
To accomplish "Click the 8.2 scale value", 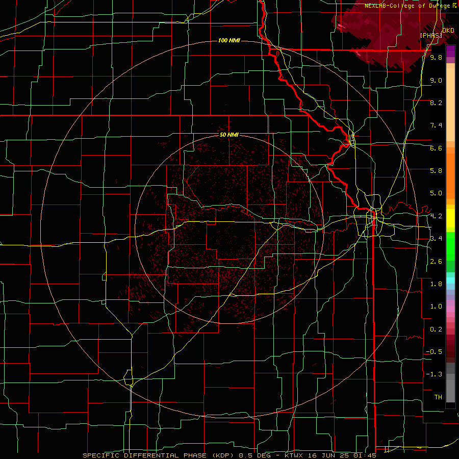I will click(x=436, y=103).
